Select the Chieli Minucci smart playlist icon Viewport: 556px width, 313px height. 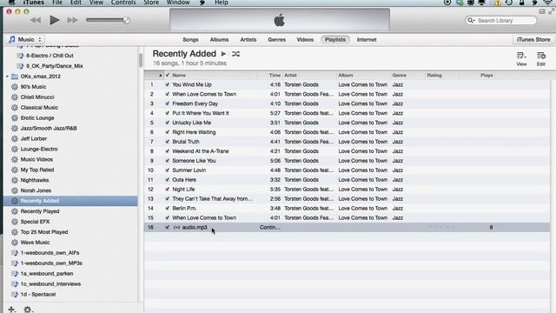15,97
